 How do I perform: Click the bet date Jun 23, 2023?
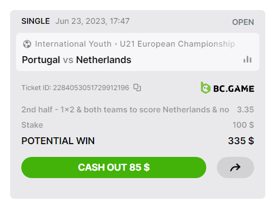coord(81,21)
